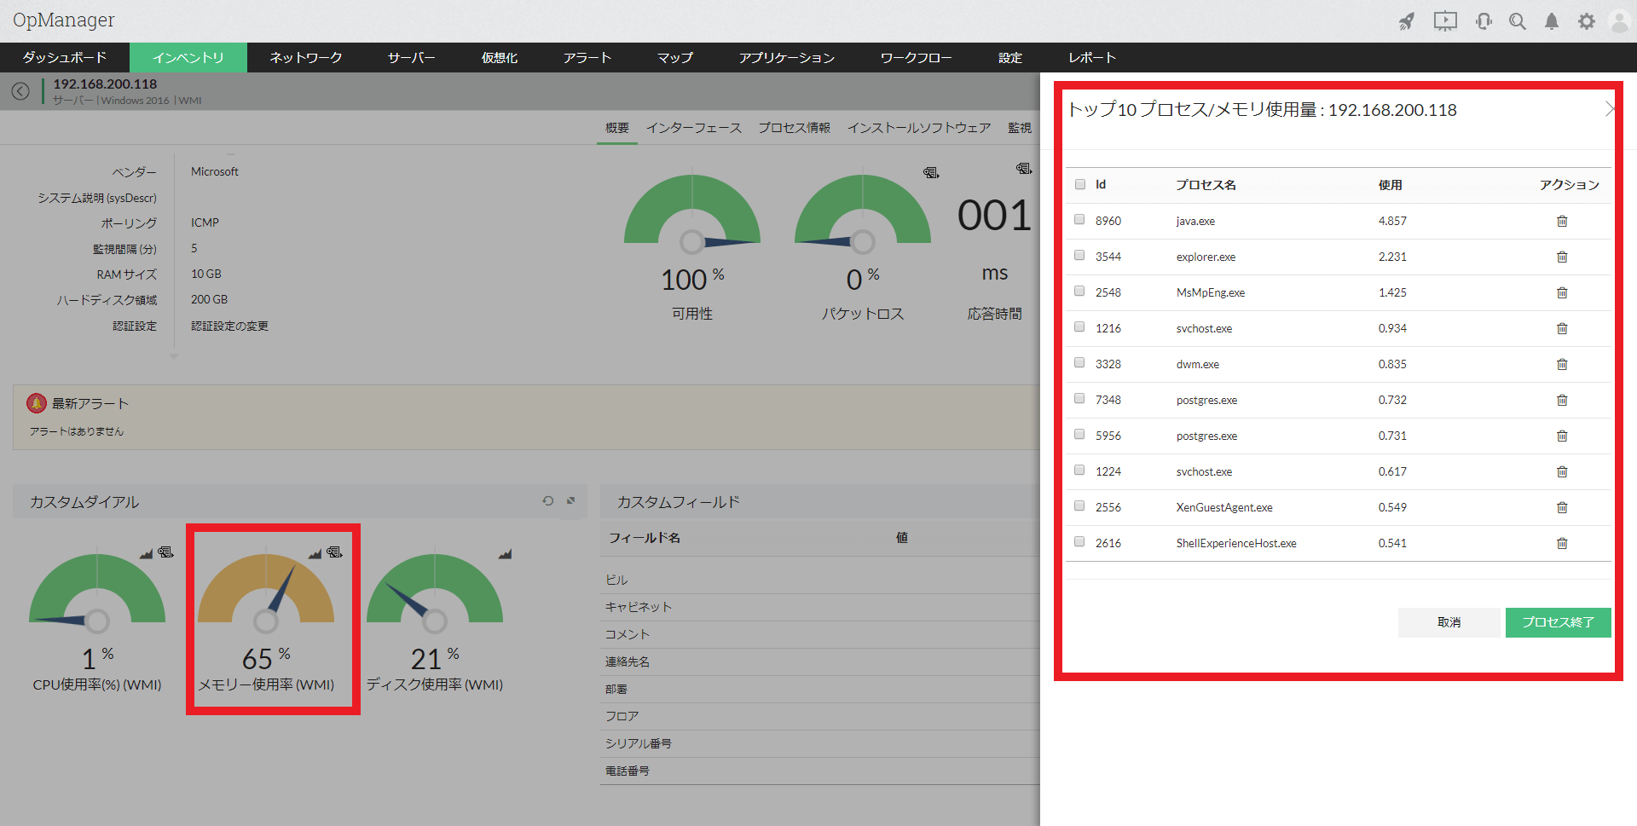
Task: Click the rocket quick-start icon in header
Action: click(1407, 21)
